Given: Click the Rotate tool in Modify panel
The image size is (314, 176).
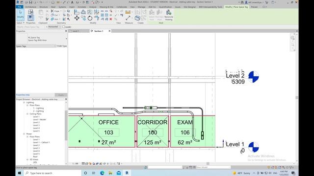Looking at the screenshot, I should click(90, 19).
